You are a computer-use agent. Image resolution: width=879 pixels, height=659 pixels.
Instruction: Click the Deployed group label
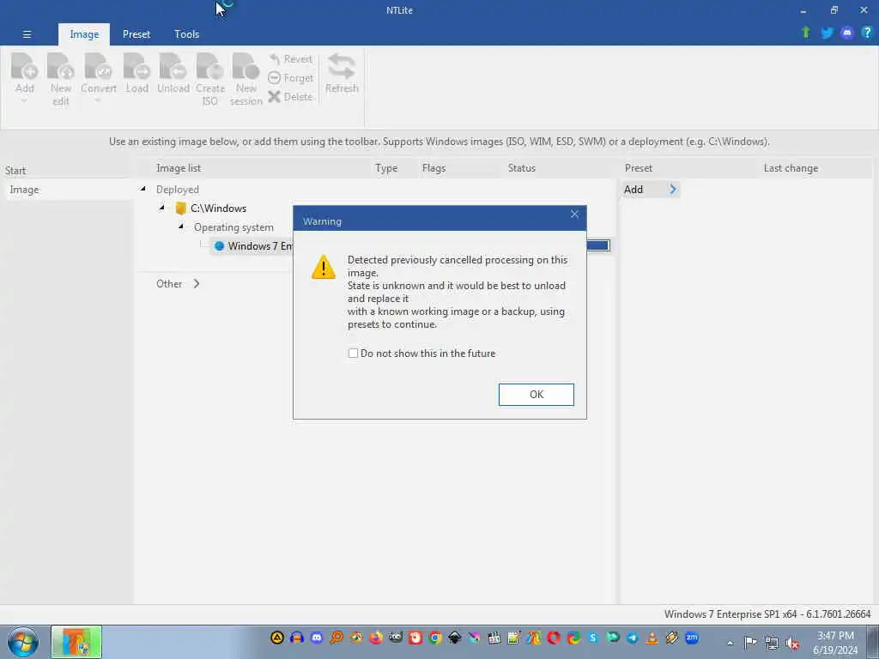[177, 190]
